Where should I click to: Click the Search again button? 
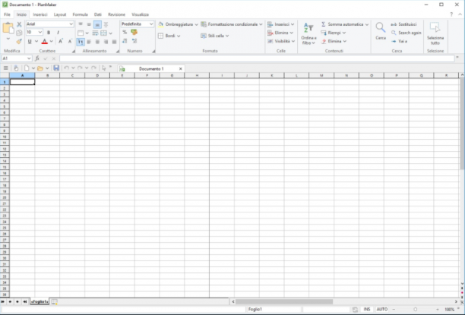pyautogui.click(x=406, y=33)
